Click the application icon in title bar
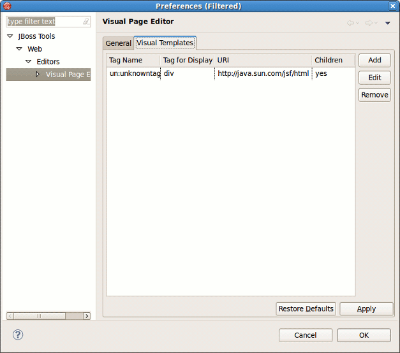The width and height of the screenshot is (400, 353). (x=7, y=6)
